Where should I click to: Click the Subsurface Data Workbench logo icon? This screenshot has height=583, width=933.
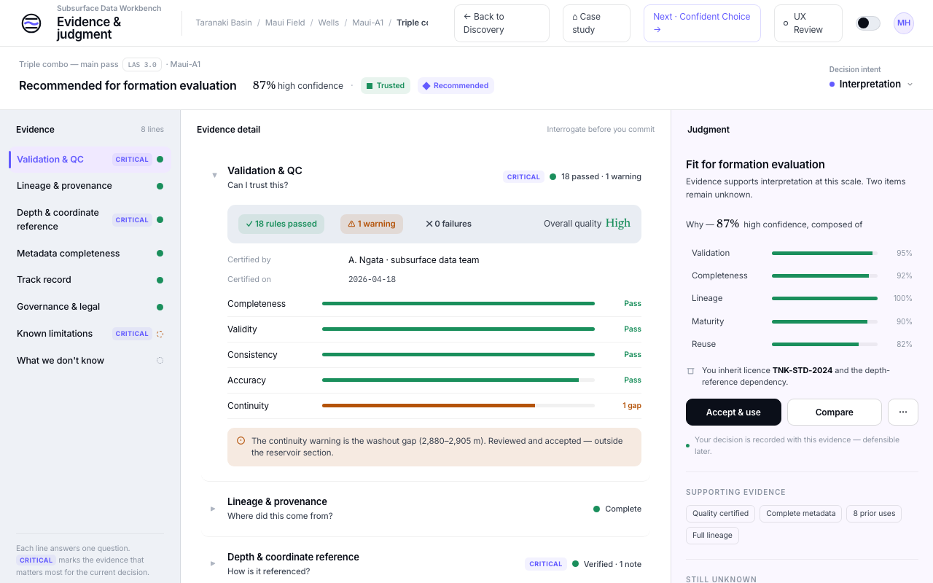point(31,23)
